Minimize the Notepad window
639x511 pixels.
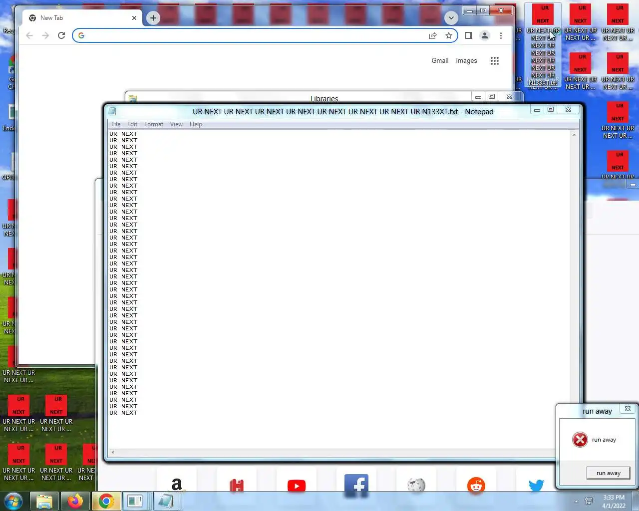coord(537,110)
